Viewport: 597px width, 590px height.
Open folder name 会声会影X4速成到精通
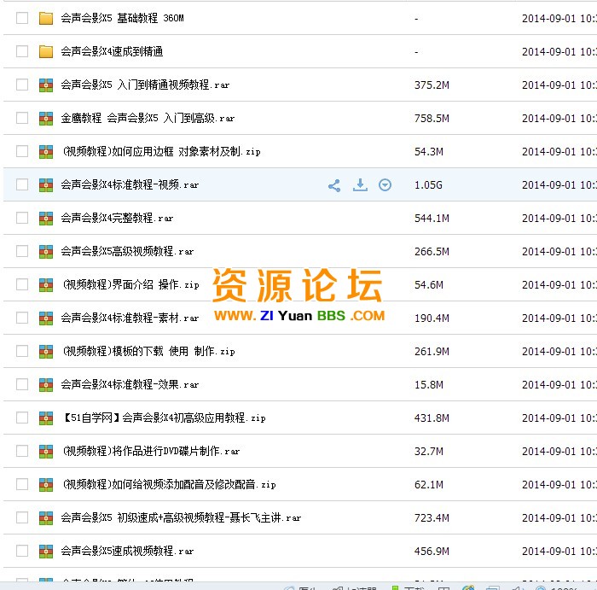click(x=112, y=51)
